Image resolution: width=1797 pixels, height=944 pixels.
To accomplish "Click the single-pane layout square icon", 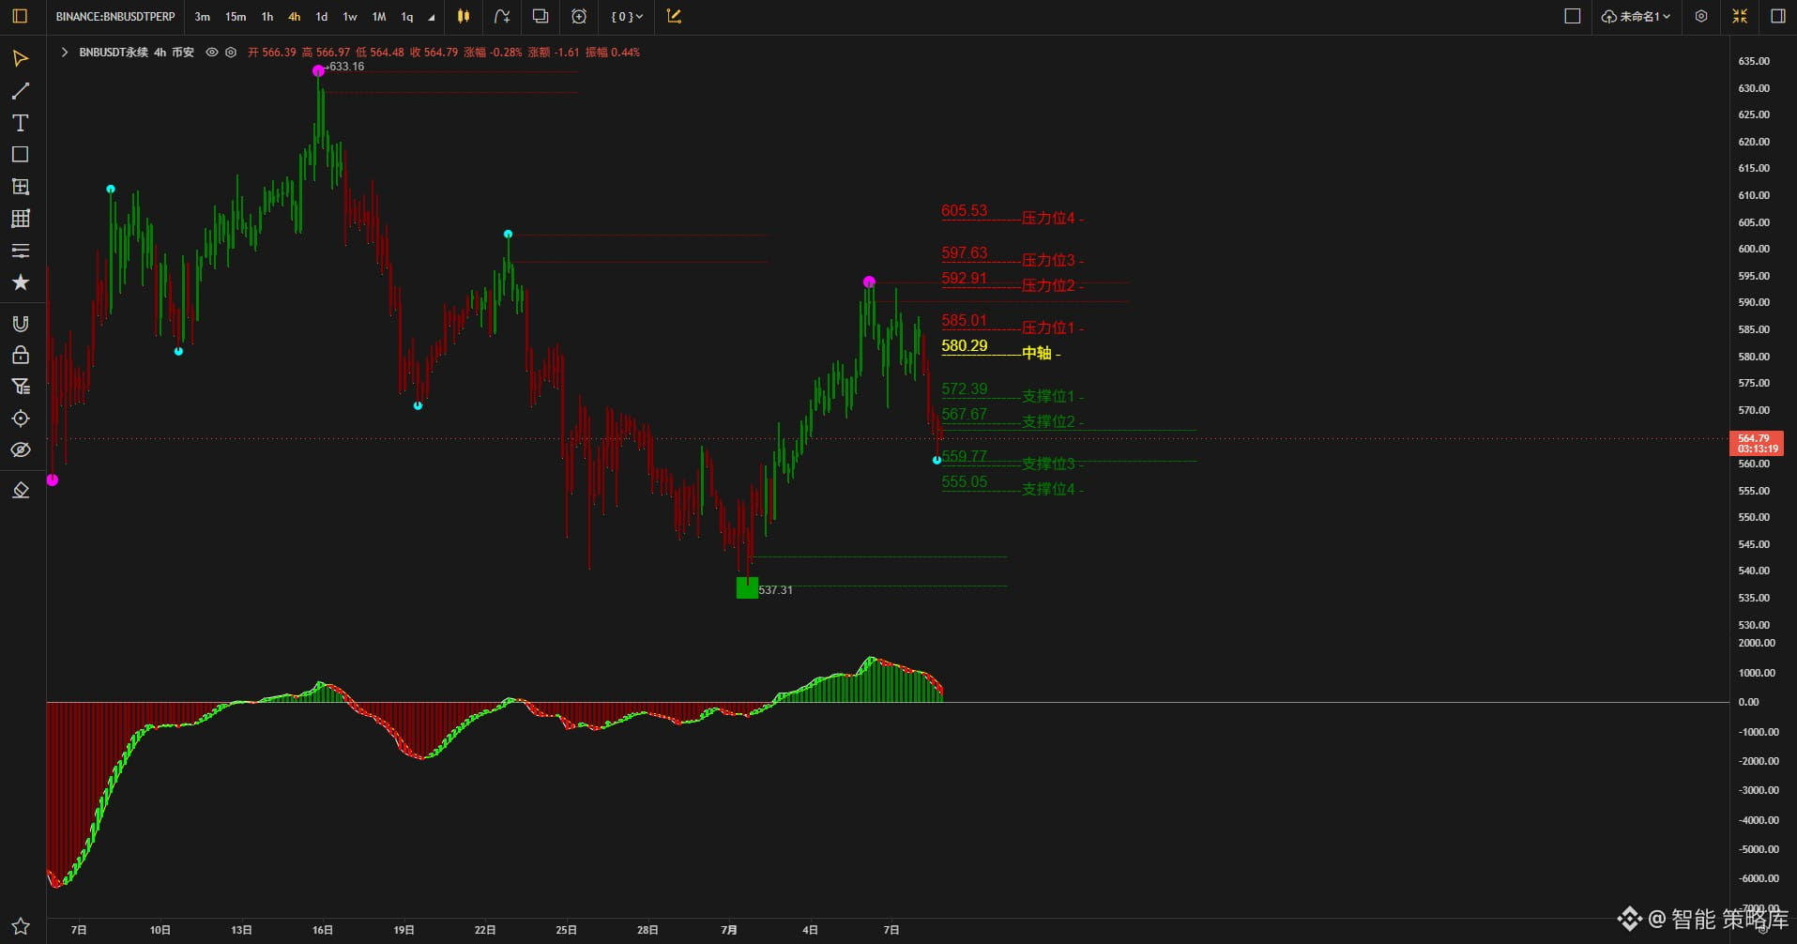I will tap(1573, 16).
